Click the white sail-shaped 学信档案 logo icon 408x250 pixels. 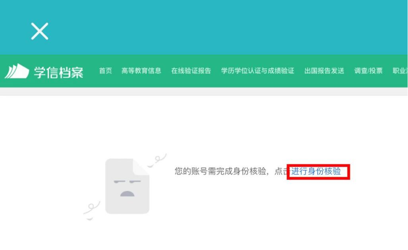pos(17,71)
